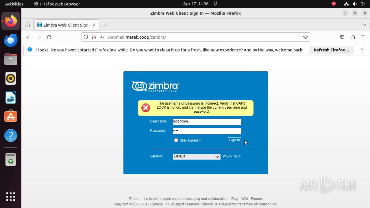Click the Sign In button
This screenshot has width=370, height=208.
pos(234,140)
